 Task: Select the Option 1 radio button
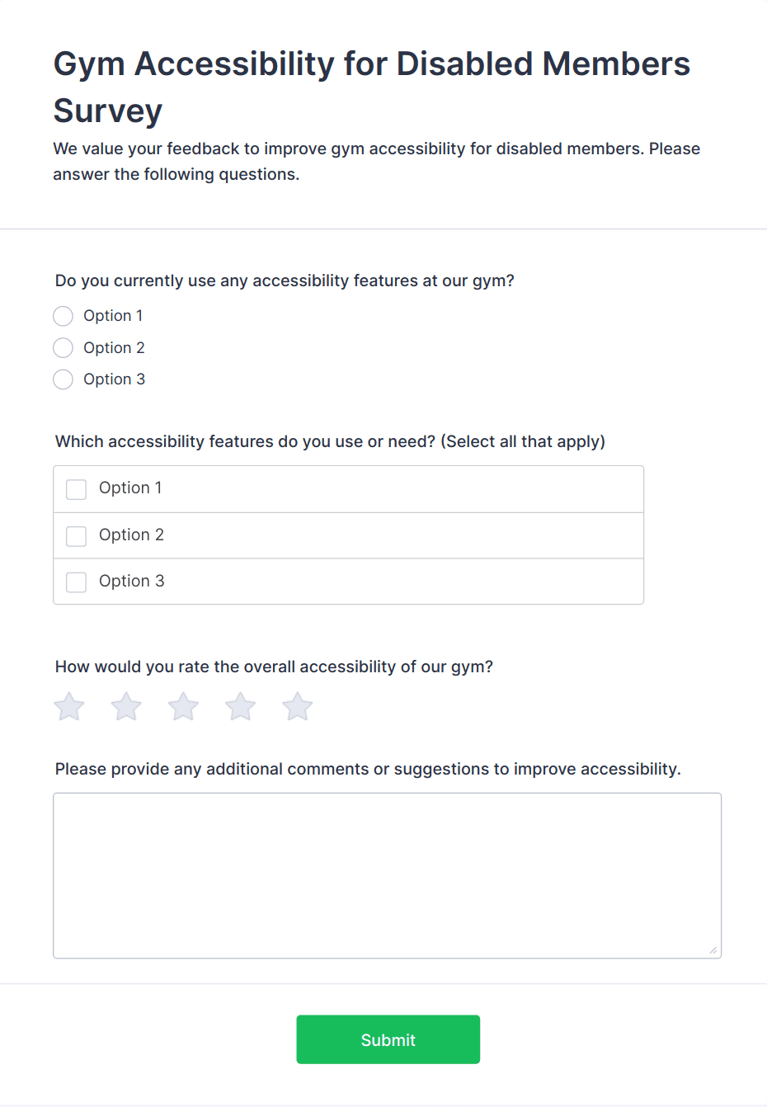[x=64, y=316]
